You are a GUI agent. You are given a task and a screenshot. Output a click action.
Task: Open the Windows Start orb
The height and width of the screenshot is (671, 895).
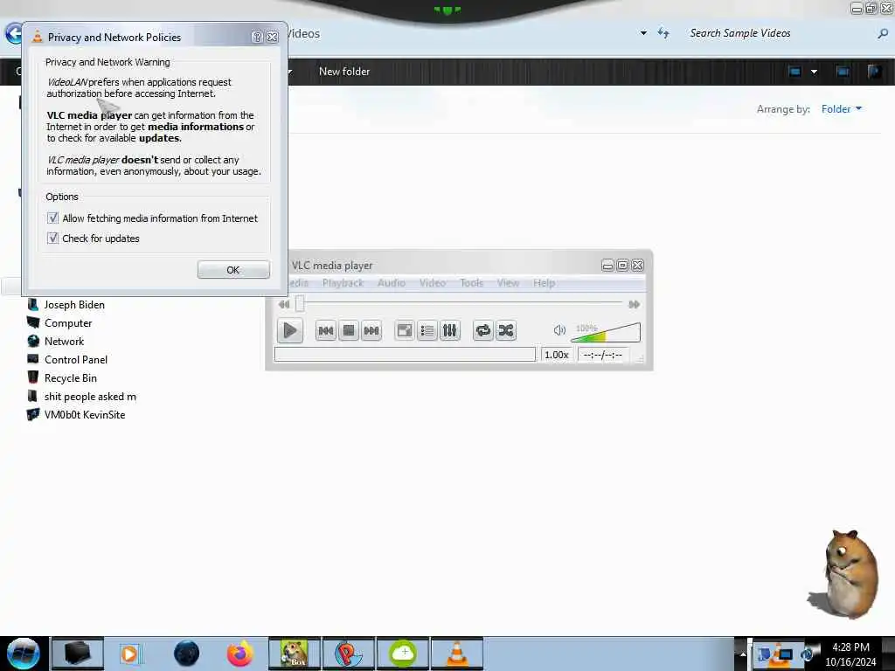23,654
